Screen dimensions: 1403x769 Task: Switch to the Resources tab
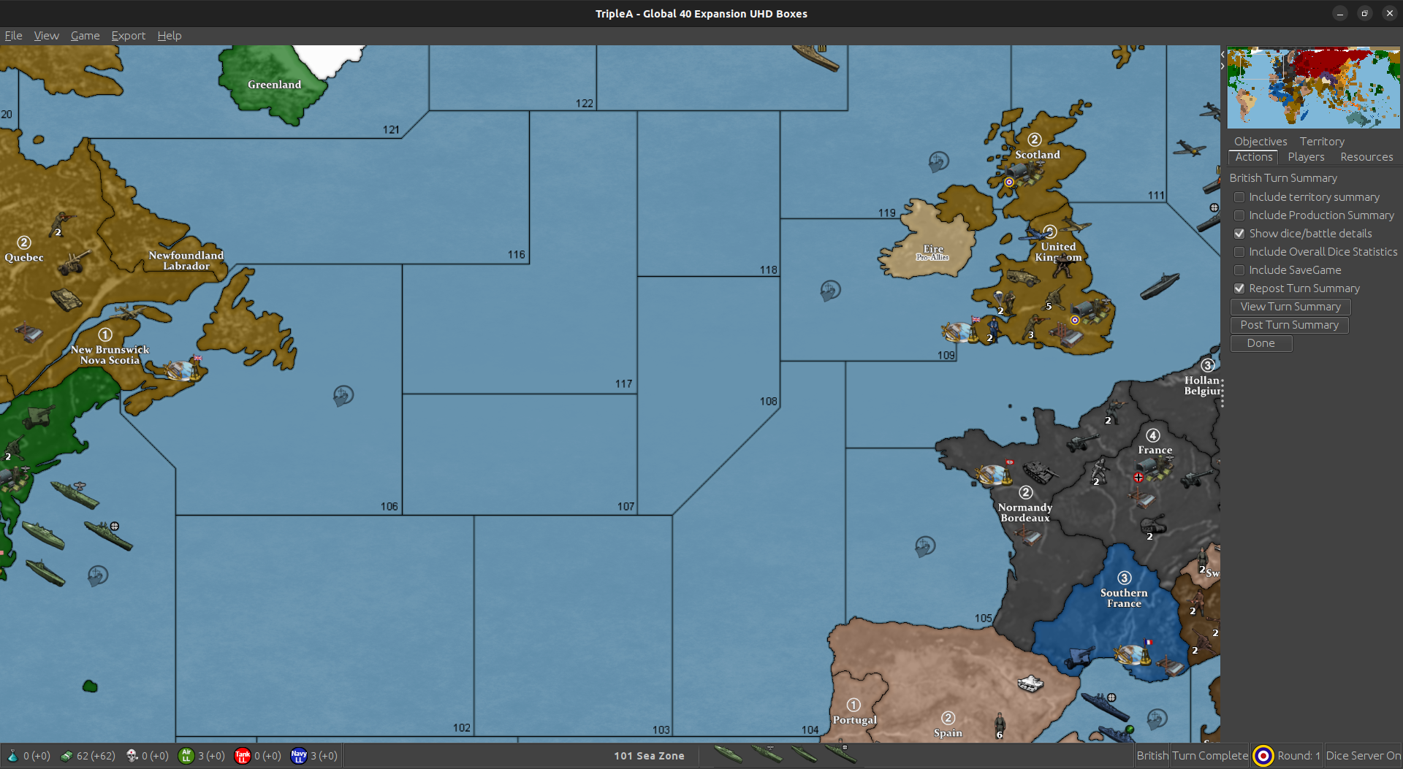pos(1366,157)
